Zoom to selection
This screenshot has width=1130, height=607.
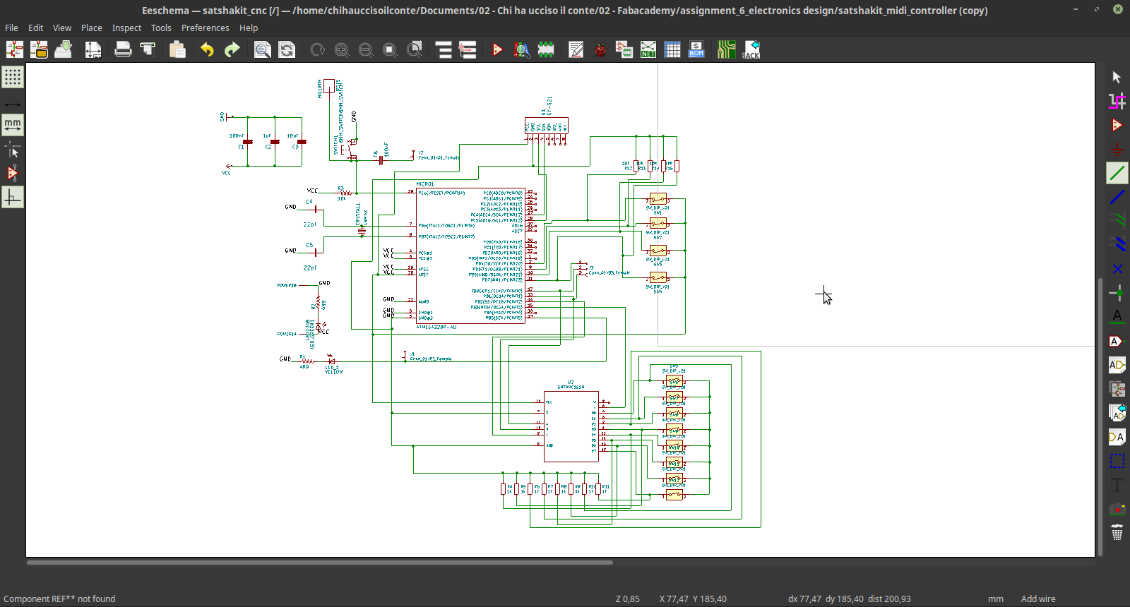tap(415, 49)
